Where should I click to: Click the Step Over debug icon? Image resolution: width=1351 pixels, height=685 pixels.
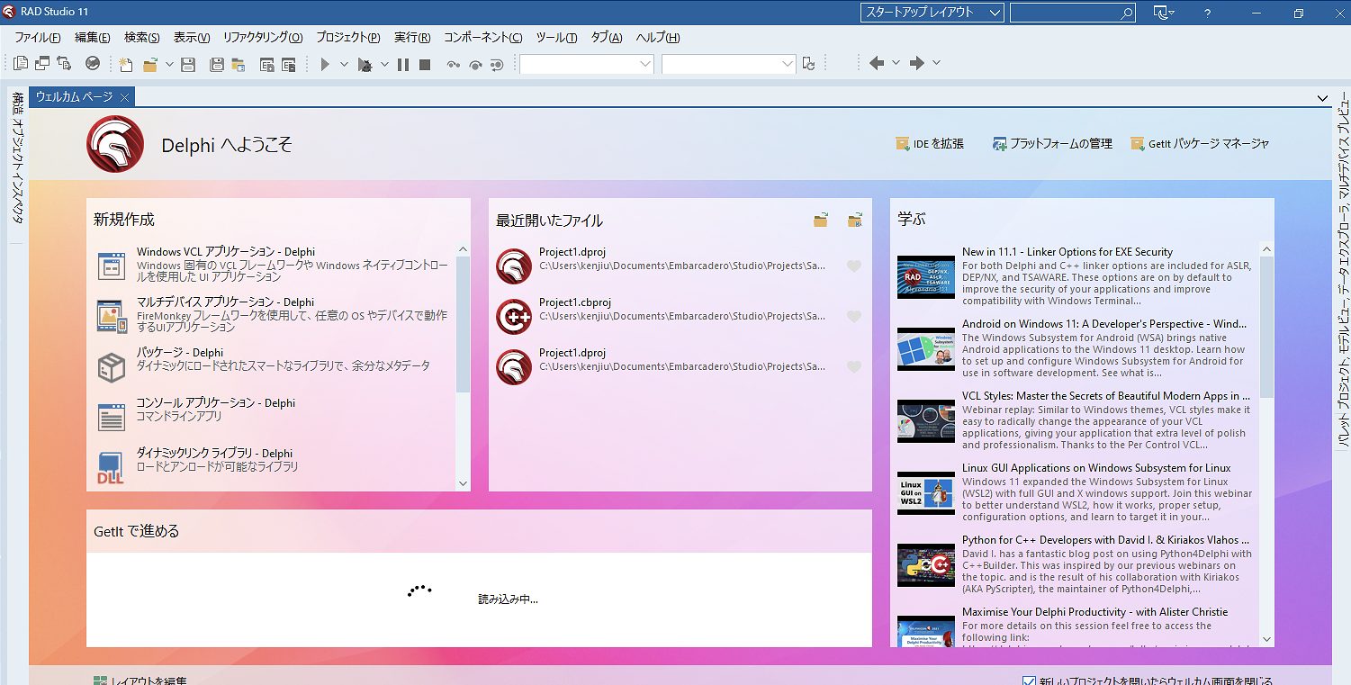pos(474,64)
